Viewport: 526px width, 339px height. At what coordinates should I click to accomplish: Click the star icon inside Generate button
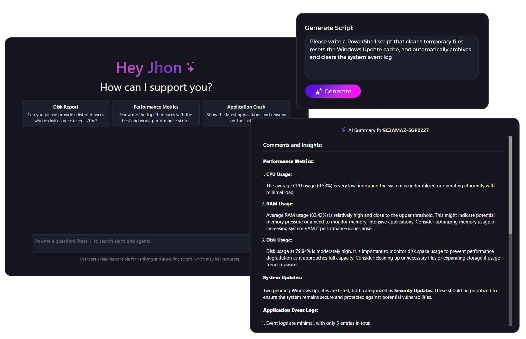pos(318,91)
